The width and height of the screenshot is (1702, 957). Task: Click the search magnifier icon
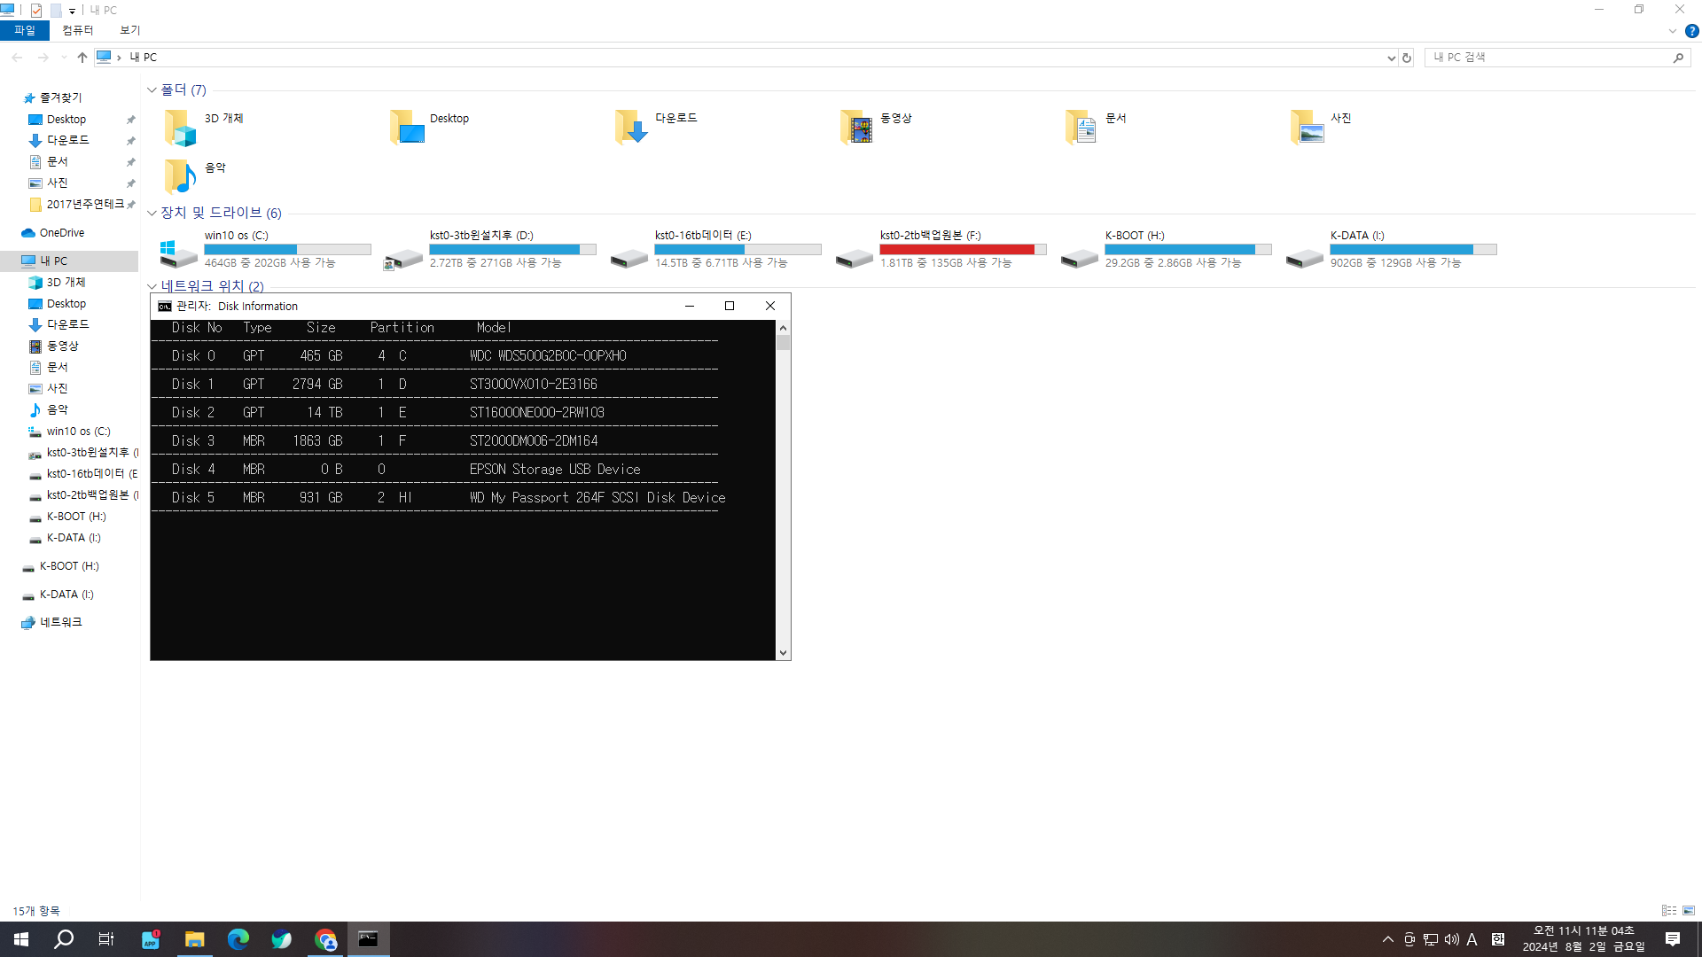coord(1678,58)
